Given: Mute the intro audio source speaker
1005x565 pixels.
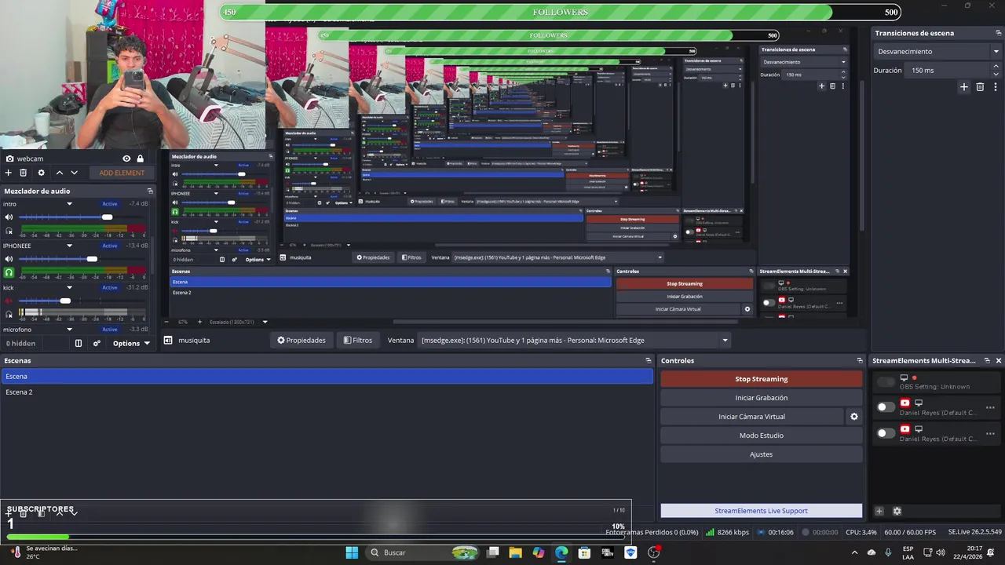Looking at the screenshot, I should [9, 217].
